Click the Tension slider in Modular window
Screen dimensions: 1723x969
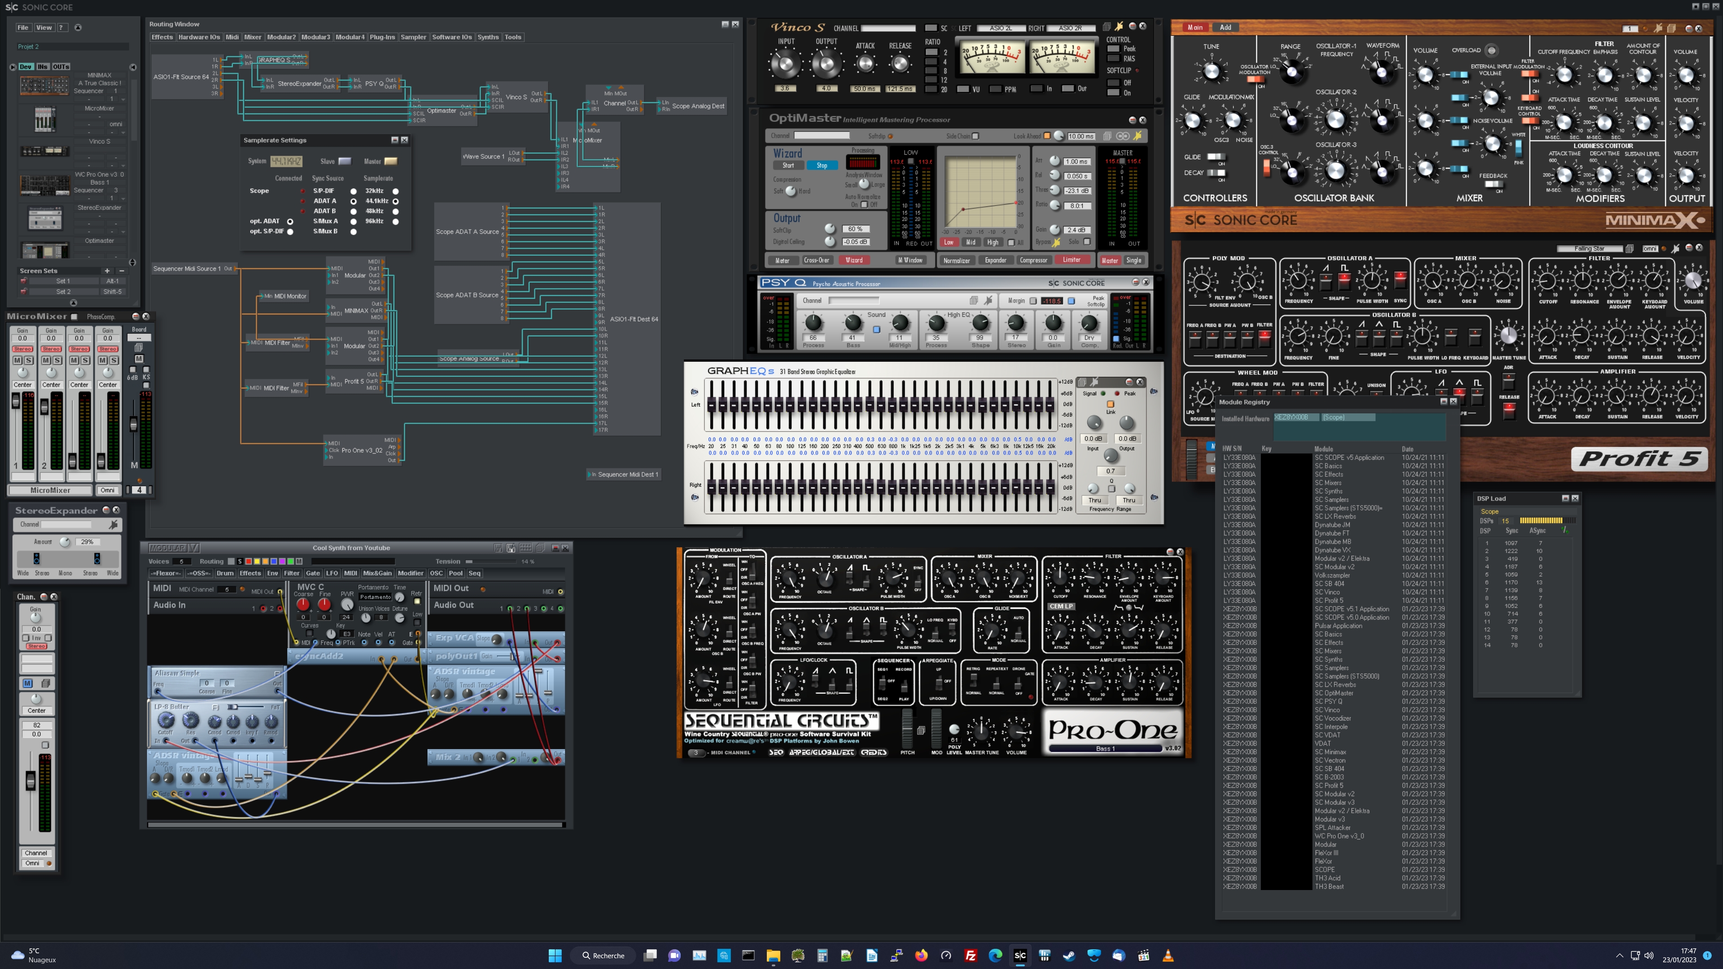tap(490, 562)
